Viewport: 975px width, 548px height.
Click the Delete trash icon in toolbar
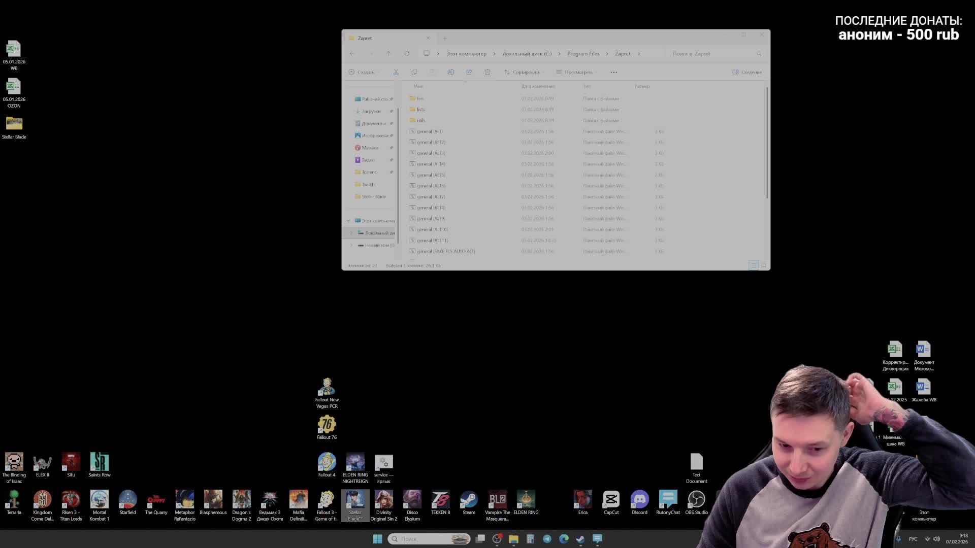click(x=487, y=72)
